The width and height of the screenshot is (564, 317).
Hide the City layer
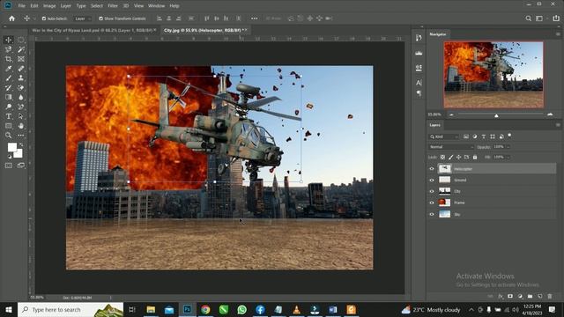tap(432, 191)
